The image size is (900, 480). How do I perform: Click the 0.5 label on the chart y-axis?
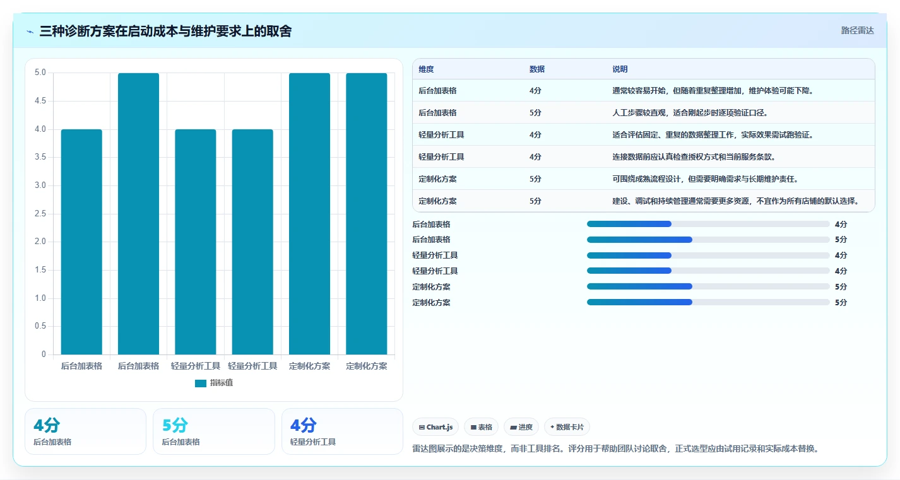(x=40, y=326)
